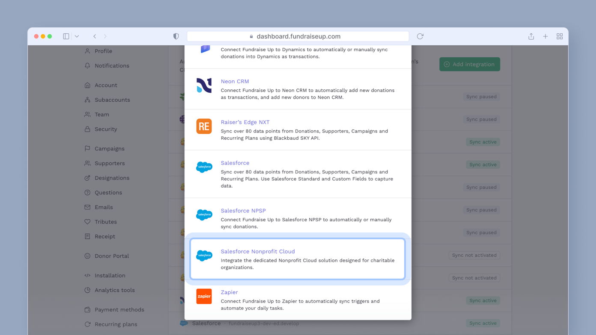
Task: Click the Salesforce NPSP cloud icon
Action: coord(204,215)
